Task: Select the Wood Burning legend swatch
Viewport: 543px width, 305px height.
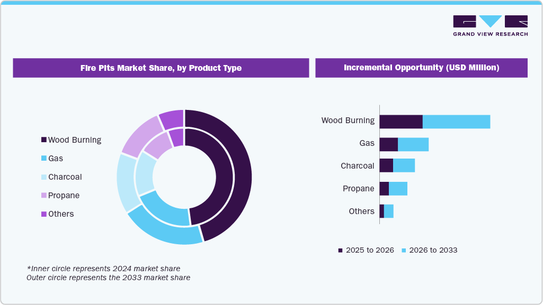Action: coord(43,140)
